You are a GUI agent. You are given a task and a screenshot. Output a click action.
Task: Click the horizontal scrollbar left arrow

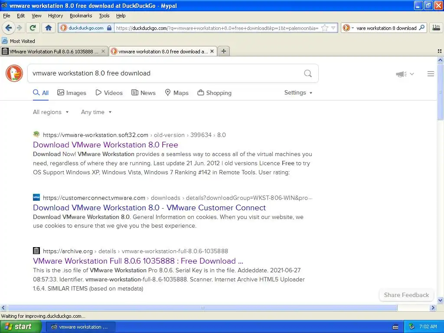point(3,307)
